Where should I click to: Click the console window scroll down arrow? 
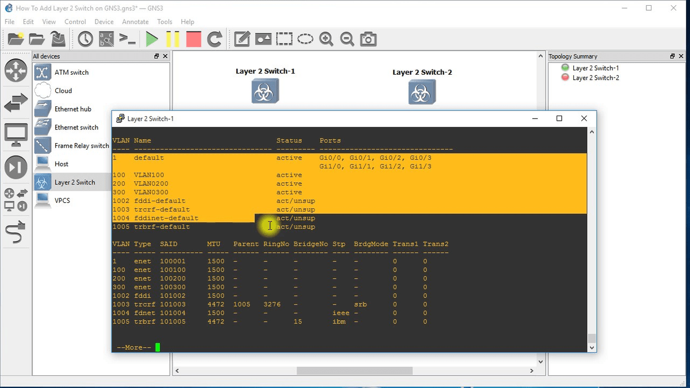(592, 348)
